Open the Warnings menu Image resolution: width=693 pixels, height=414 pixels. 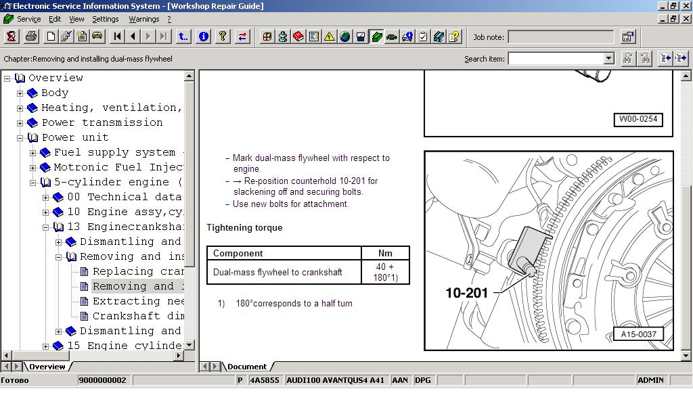click(143, 19)
